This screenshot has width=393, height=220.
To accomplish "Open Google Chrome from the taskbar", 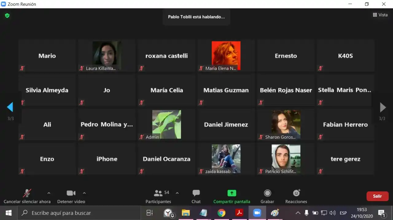I will (x=221, y=213).
